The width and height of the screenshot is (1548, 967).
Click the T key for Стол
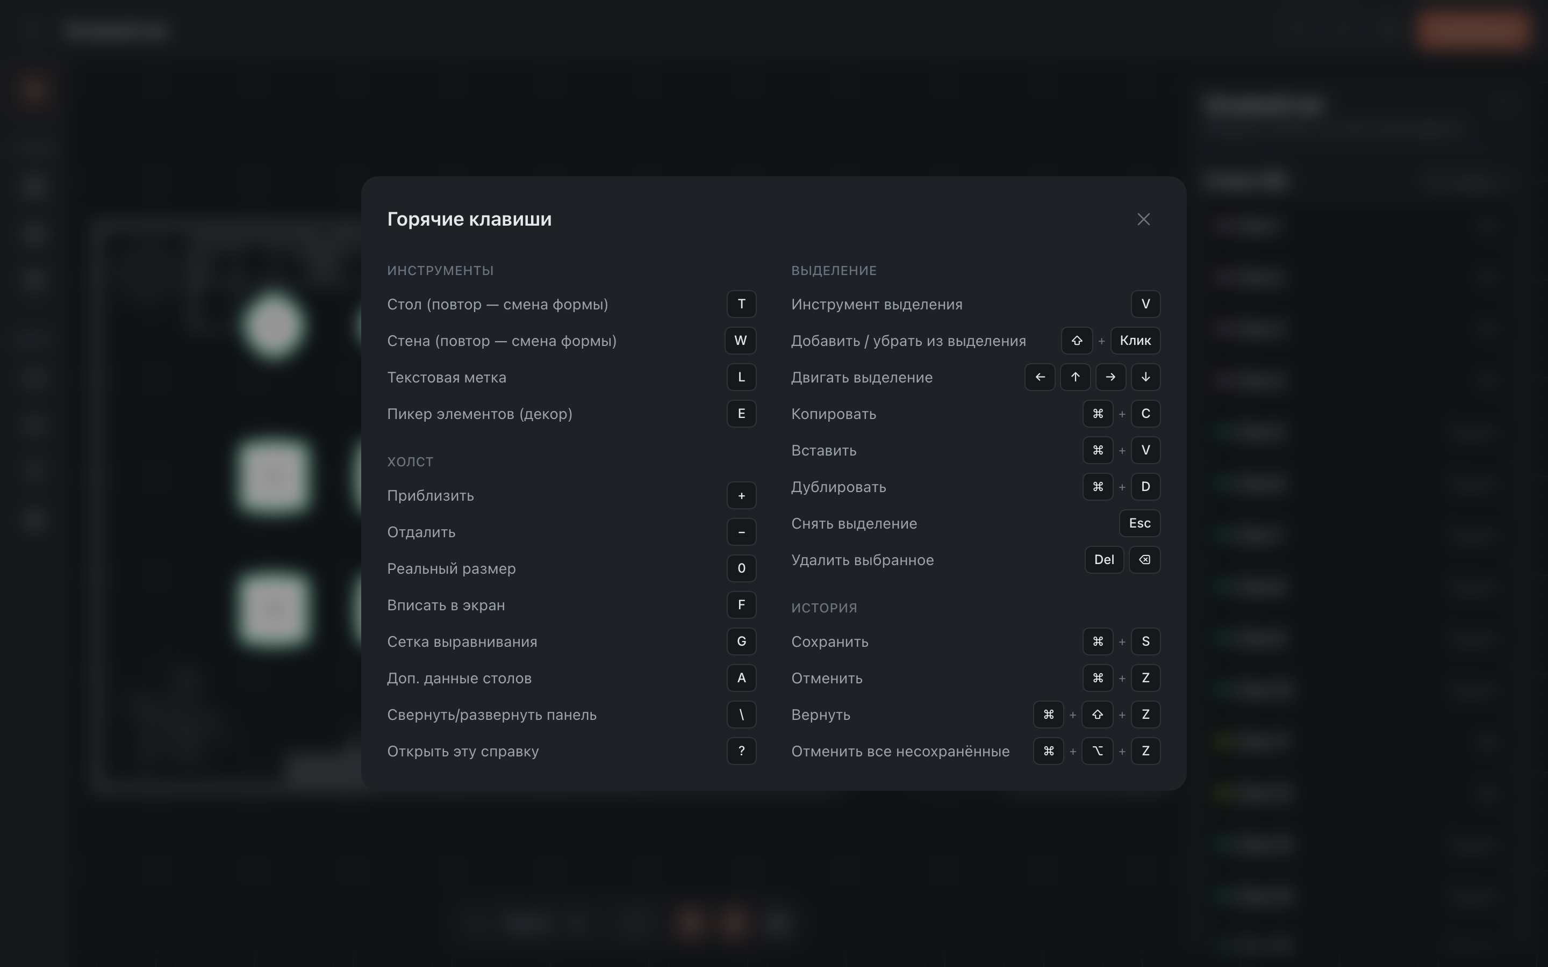click(x=741, y=305)
